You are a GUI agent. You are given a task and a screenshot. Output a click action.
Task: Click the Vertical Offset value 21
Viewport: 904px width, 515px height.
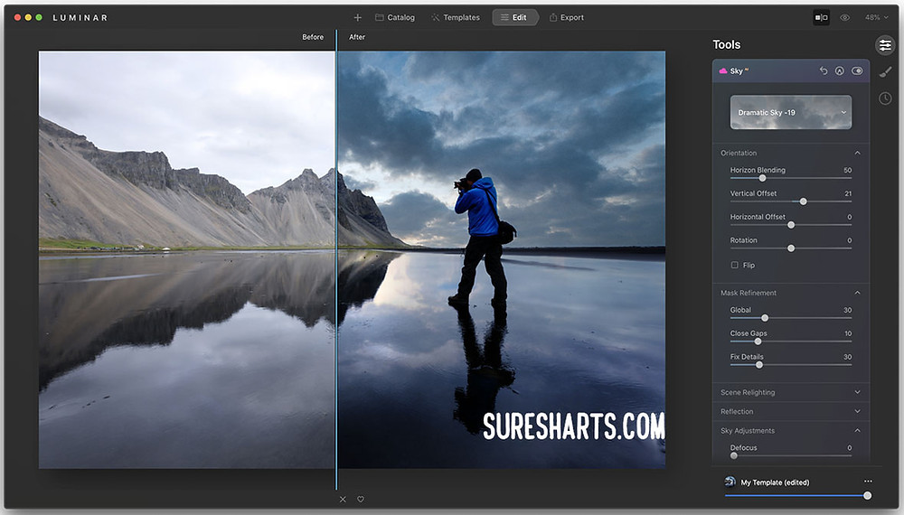848,193
